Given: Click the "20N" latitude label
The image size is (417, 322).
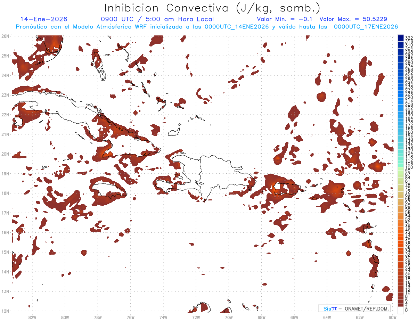Looking at the screenshot, I should 5,154.
